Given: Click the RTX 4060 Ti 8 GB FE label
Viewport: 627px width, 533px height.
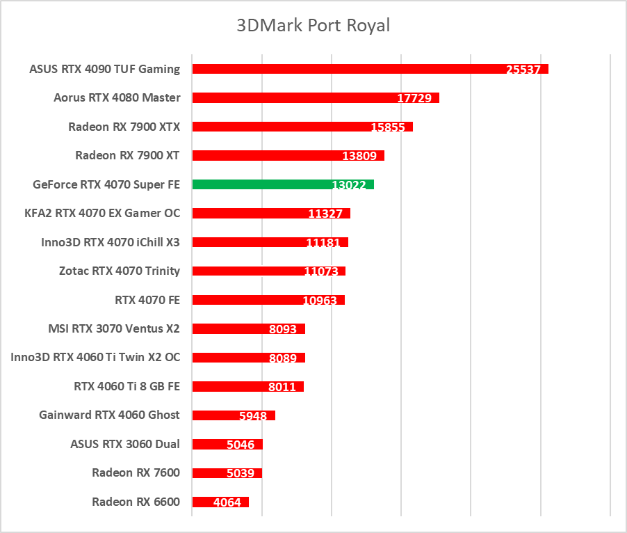Looking at the screenshot, I should pyautogui.click(x=127, y=386).
